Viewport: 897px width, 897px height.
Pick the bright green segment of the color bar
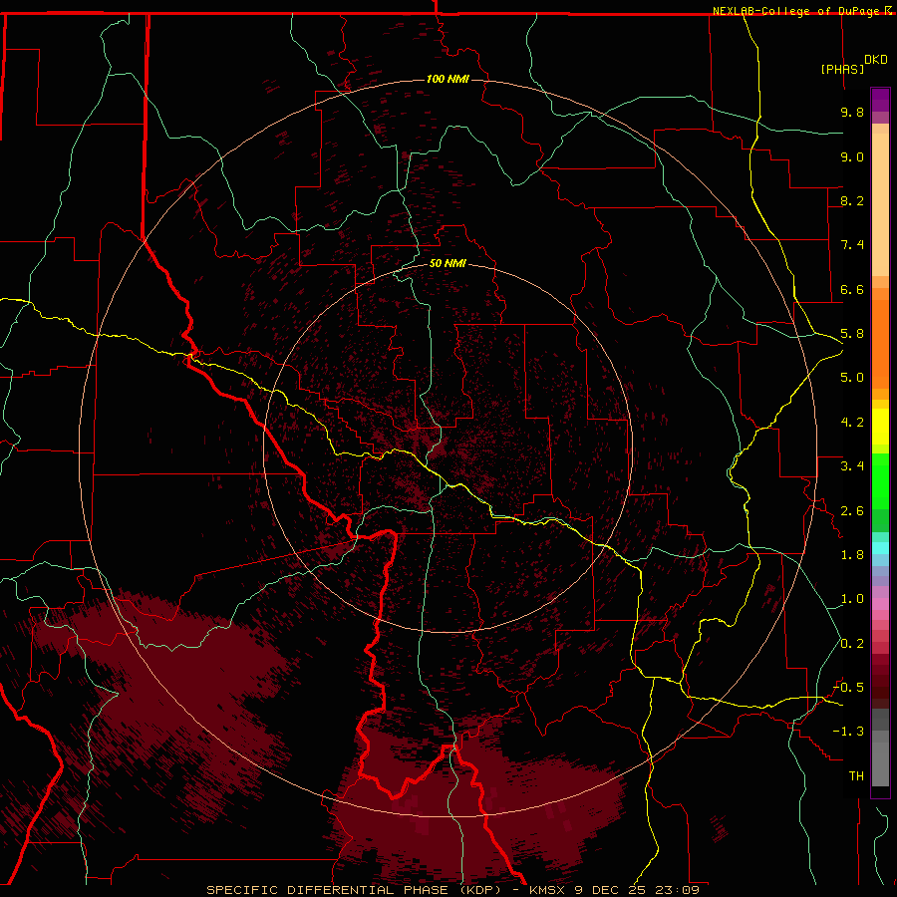pos(880,481)
